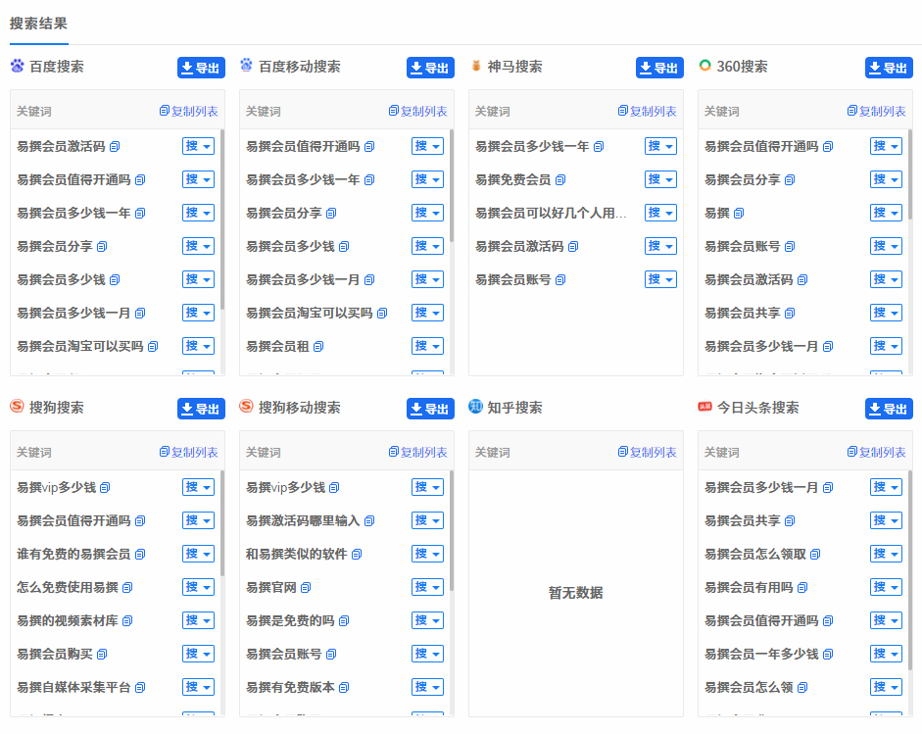This screenshot has height=734, width=922.
Task: Click 复制列表 in 百度移动搜索 panel
Action: (x=418, y=111)
